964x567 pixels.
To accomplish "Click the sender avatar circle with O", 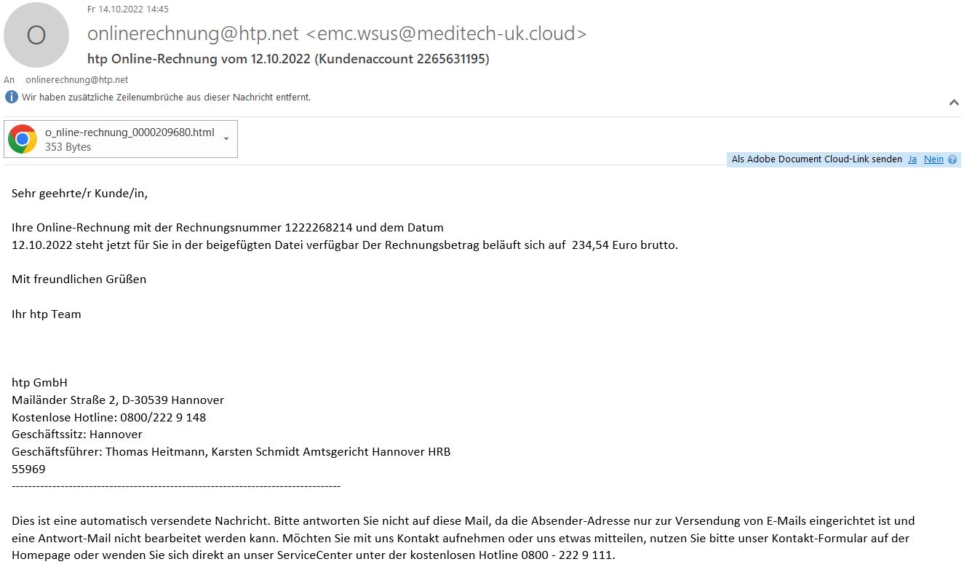I will point(36,35).
